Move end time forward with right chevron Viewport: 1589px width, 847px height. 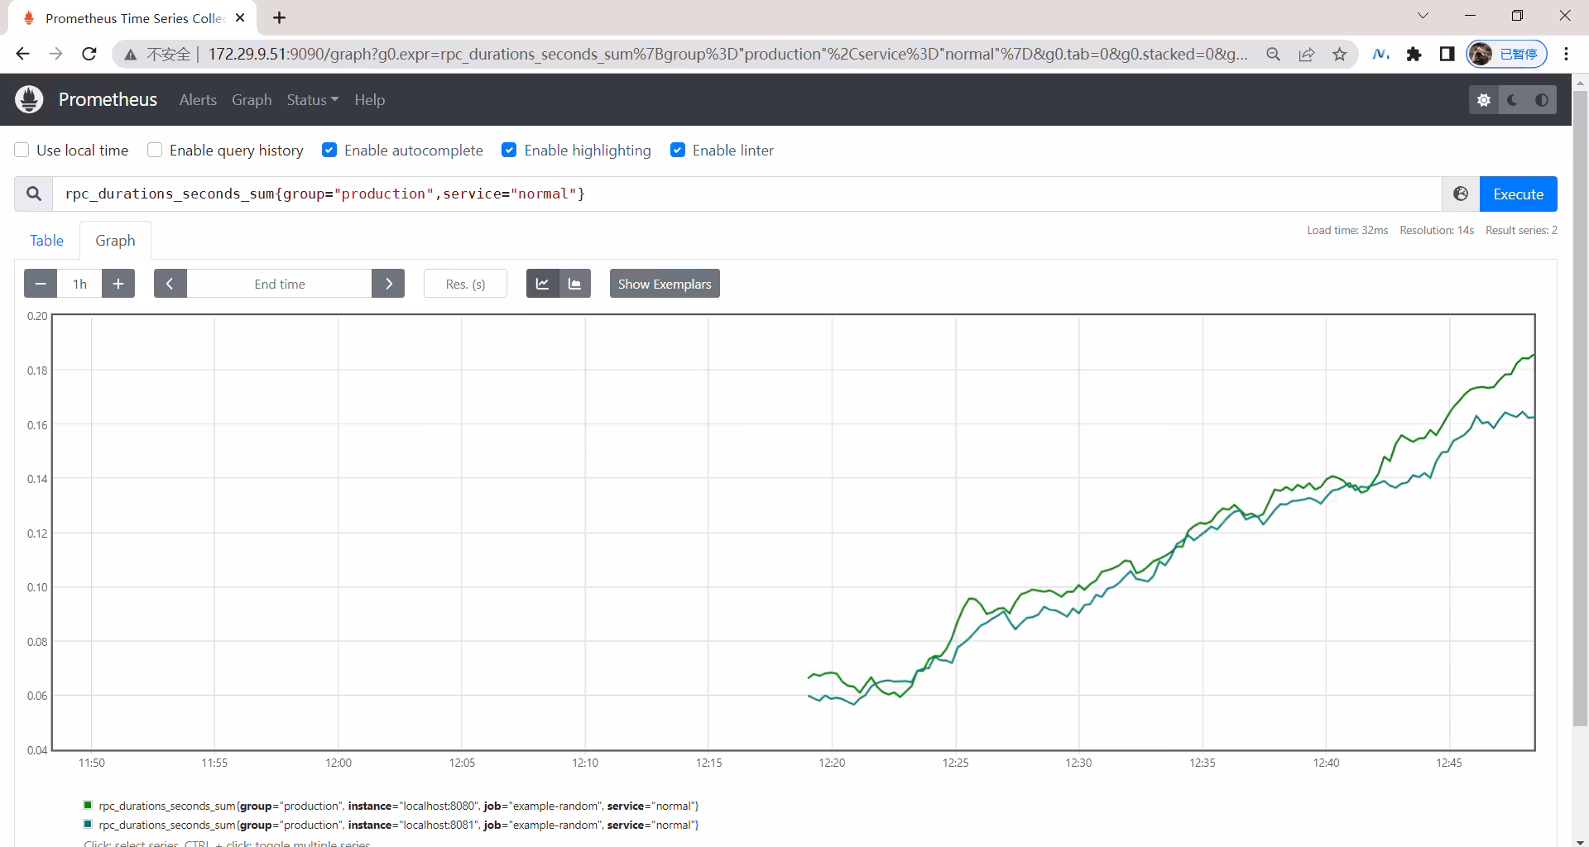coord(388,284)
